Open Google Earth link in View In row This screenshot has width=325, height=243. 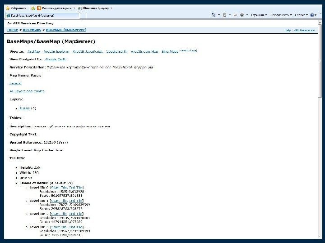pyautogui.click(x=116, y=51)
